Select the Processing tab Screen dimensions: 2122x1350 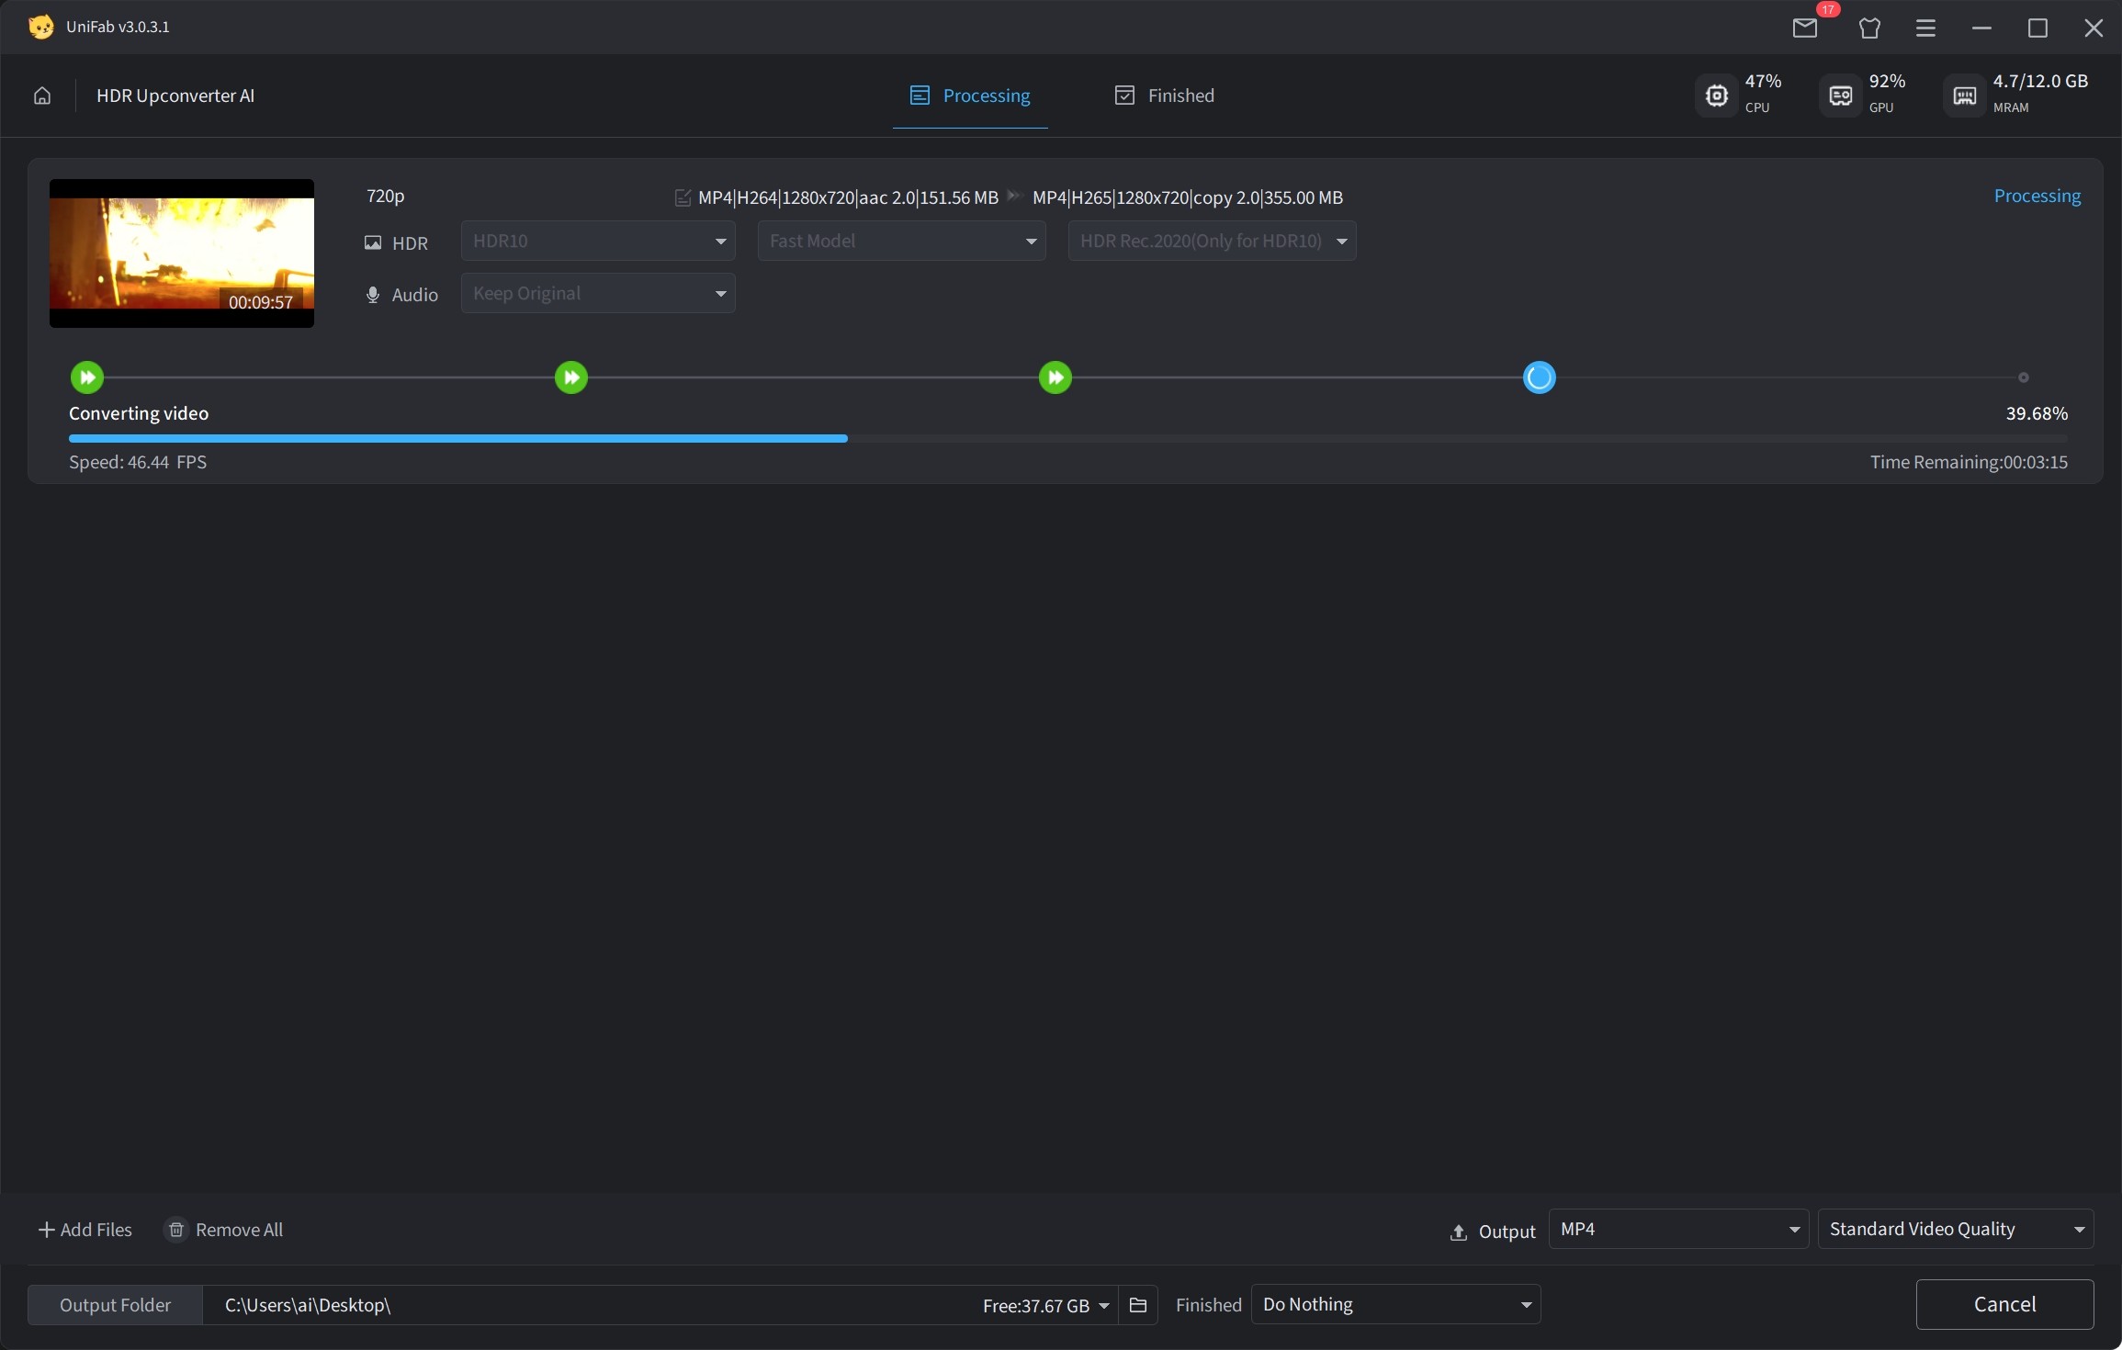point(970,96)
